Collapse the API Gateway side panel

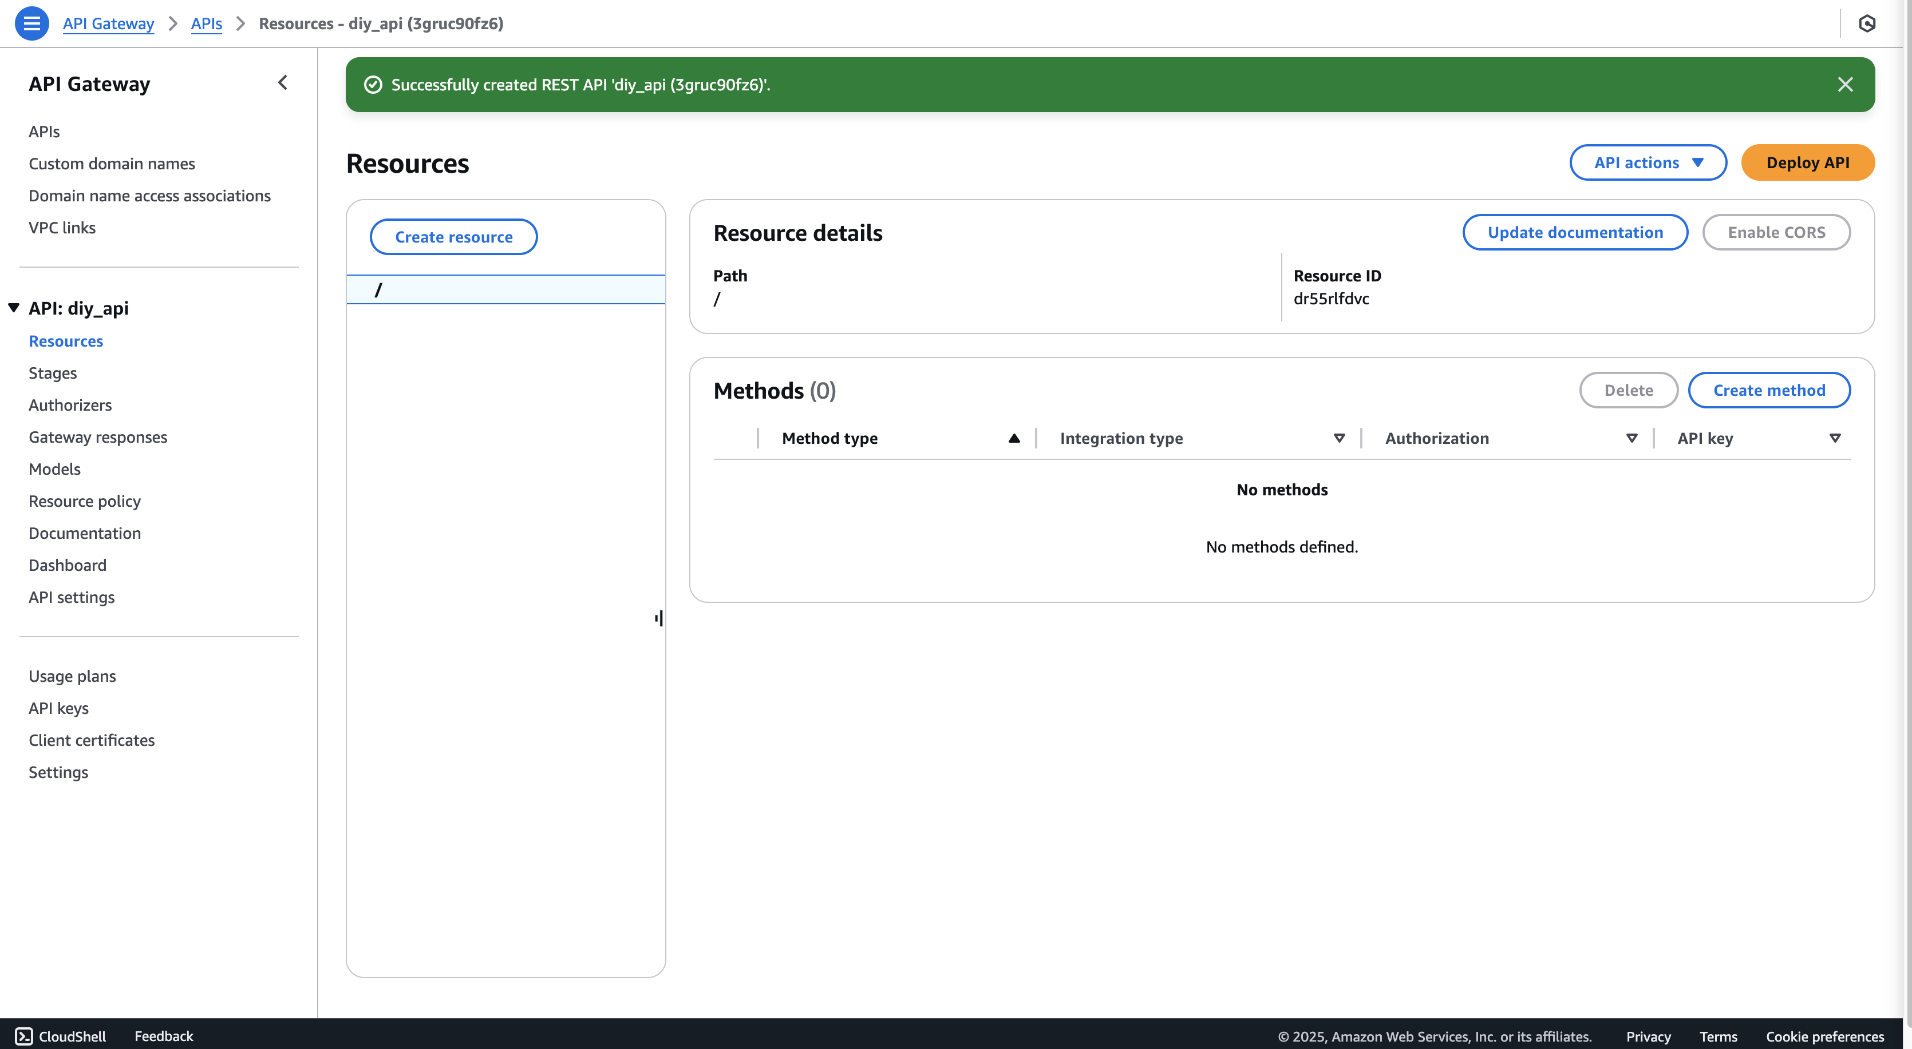282,82
